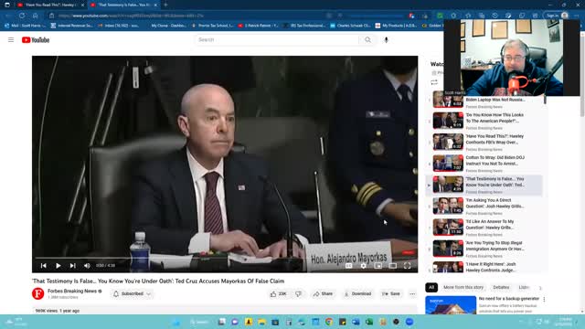Open Windows Start menu on taskbar
This screenshot has height=329, width=585.
click(x=176, y=322)
